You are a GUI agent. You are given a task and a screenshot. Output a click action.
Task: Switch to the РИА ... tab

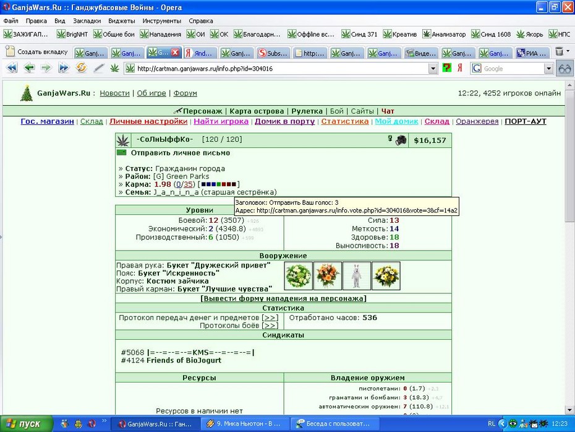pos(532,53)
